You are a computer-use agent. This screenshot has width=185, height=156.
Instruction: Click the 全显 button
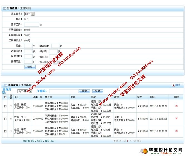pyautogui.click(x=98, y=91)
